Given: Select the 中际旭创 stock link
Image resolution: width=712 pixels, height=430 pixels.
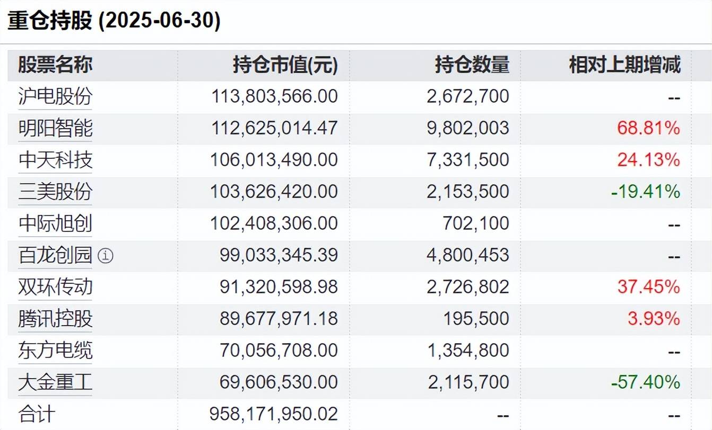Looking at the screenshot, I should (x=55, y=223).
